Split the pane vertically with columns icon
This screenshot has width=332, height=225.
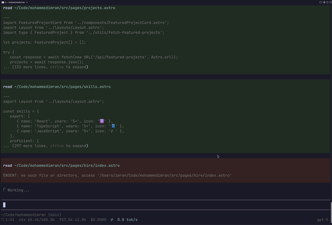coord(327,2)
